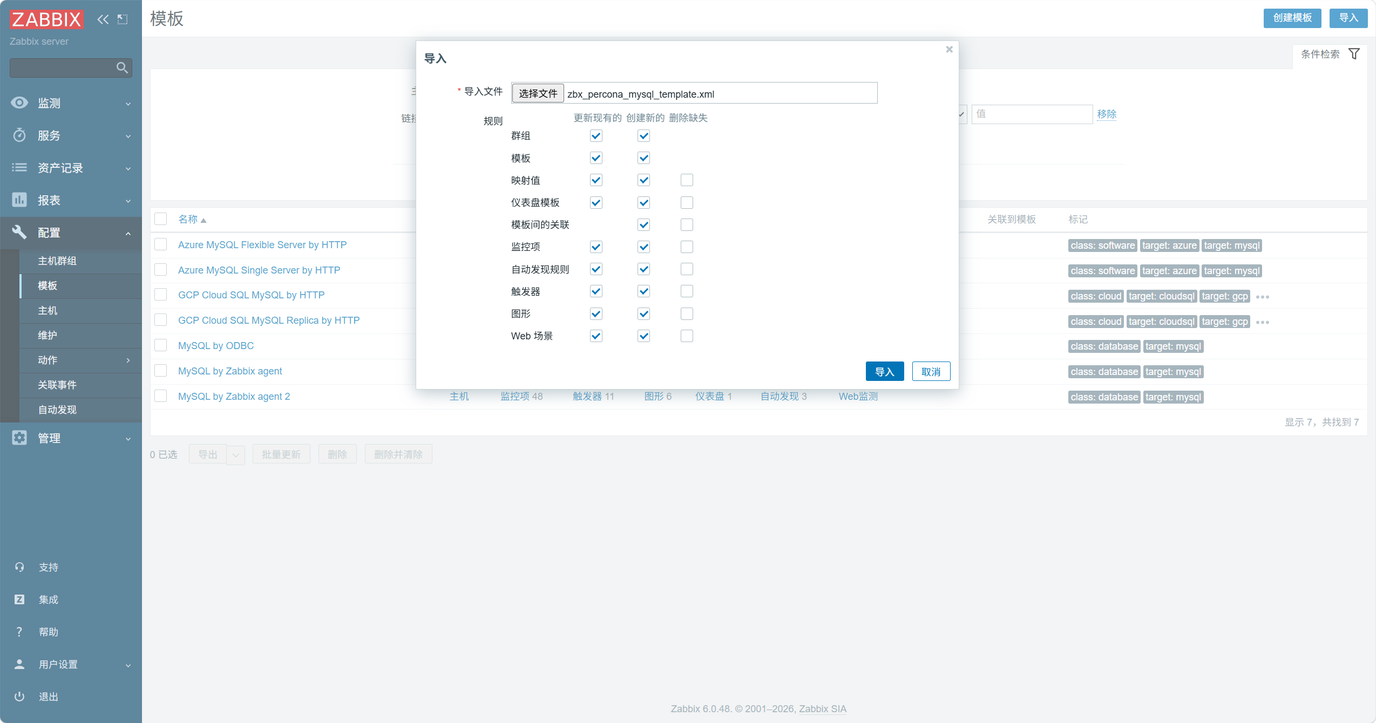1376x723 pixels.
Task: Expand the 动作 submenu arrow
Action: click(x=128, y=360)
